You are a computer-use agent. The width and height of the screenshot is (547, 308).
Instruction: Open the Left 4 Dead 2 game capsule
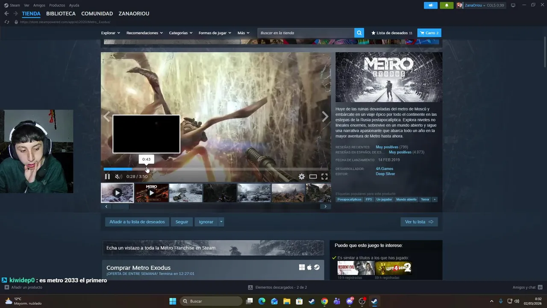pos(393,268)
